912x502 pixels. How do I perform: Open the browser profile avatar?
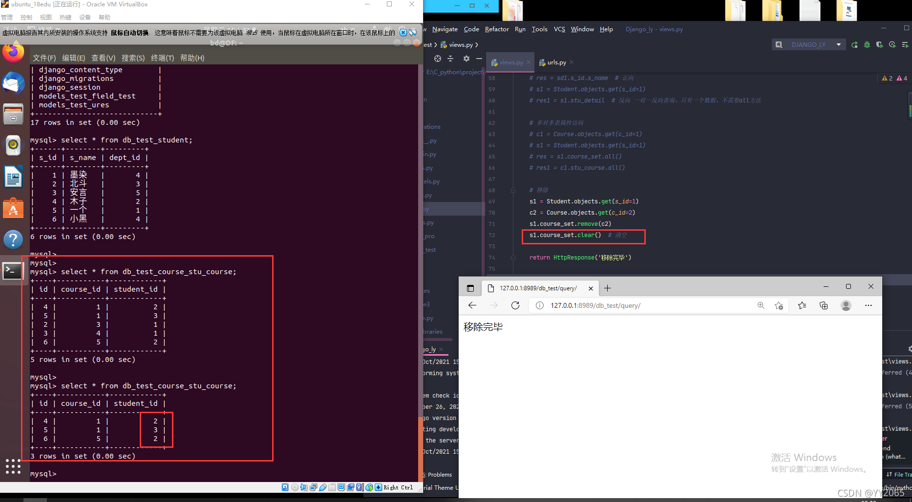pos(846,305)
